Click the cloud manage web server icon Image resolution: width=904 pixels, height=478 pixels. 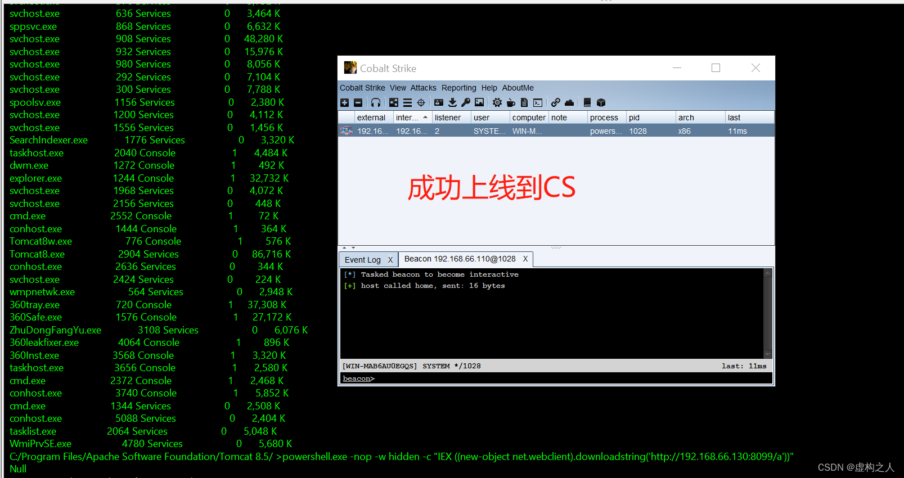(x=569, y=102)
